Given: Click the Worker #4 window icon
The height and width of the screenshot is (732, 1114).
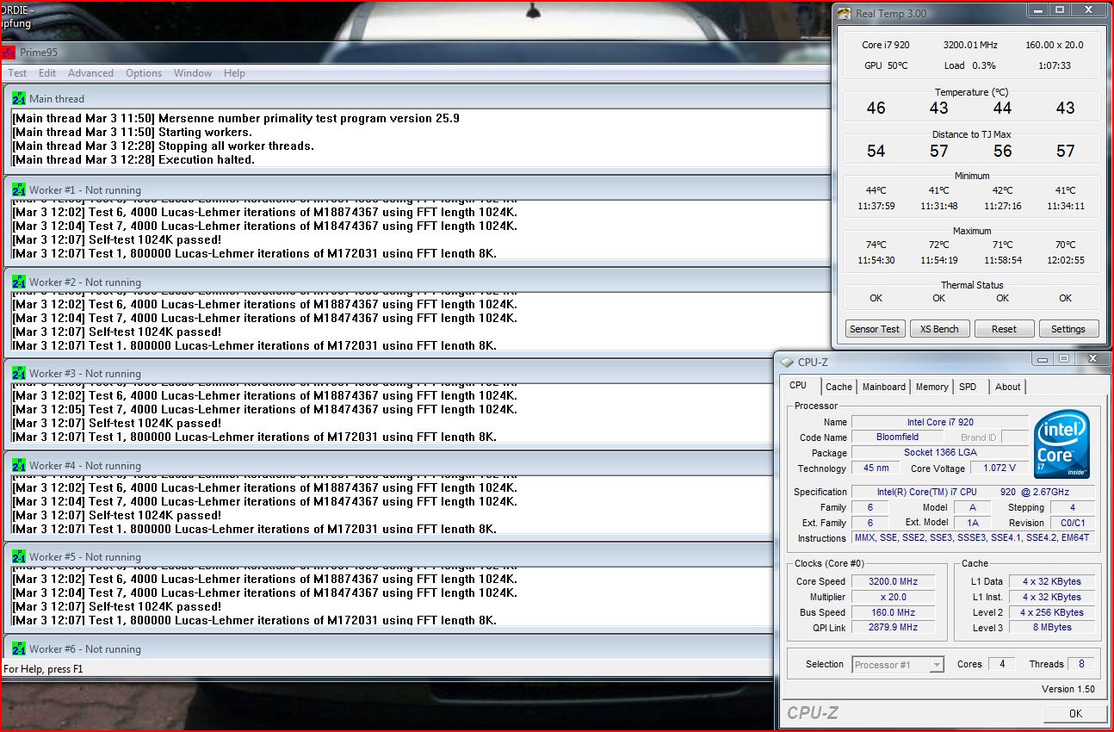Looking at the screenshot, I should pyautogui.click(x=19, y=465).
